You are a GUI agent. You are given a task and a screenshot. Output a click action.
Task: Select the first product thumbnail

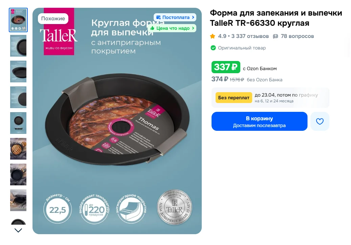click(18, 20)
